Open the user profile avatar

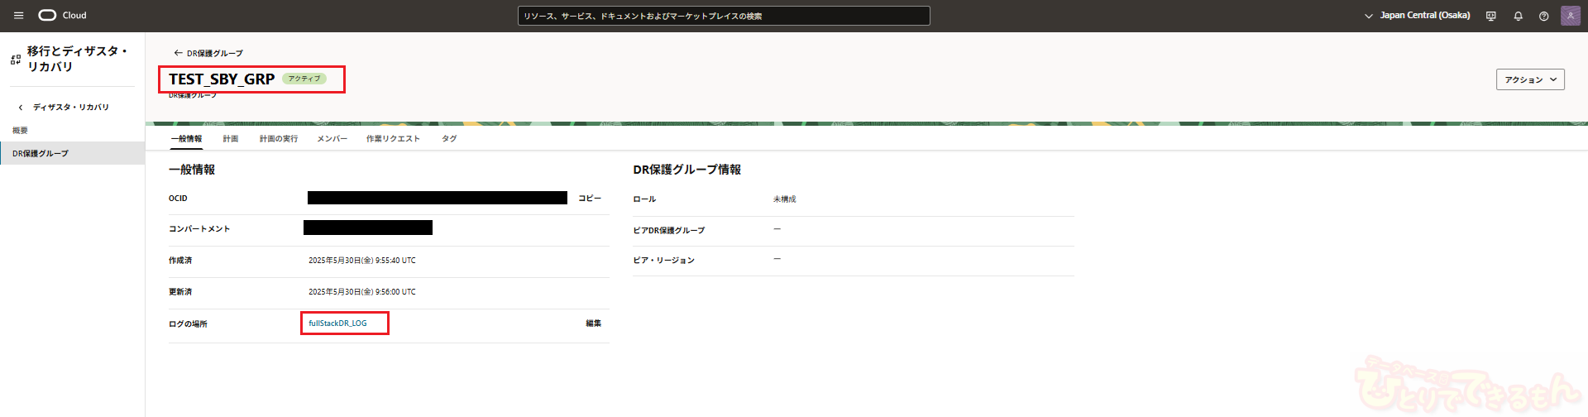coord(1570,16)
